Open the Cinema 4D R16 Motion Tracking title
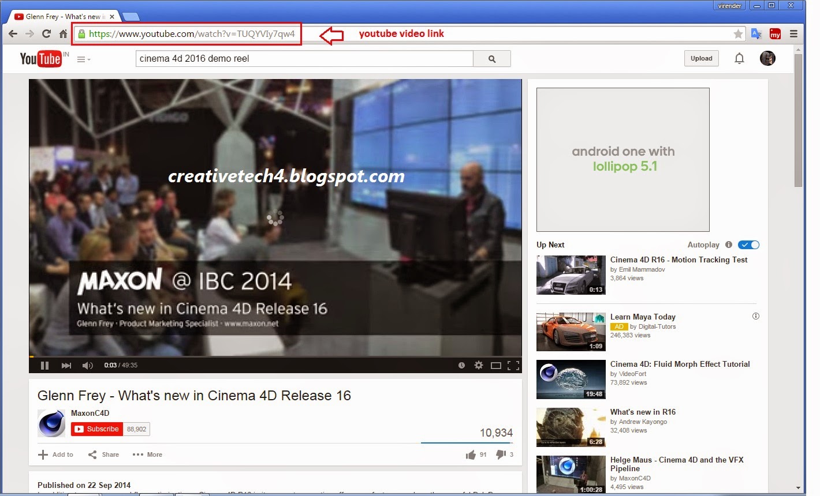 tap(679, 260)
